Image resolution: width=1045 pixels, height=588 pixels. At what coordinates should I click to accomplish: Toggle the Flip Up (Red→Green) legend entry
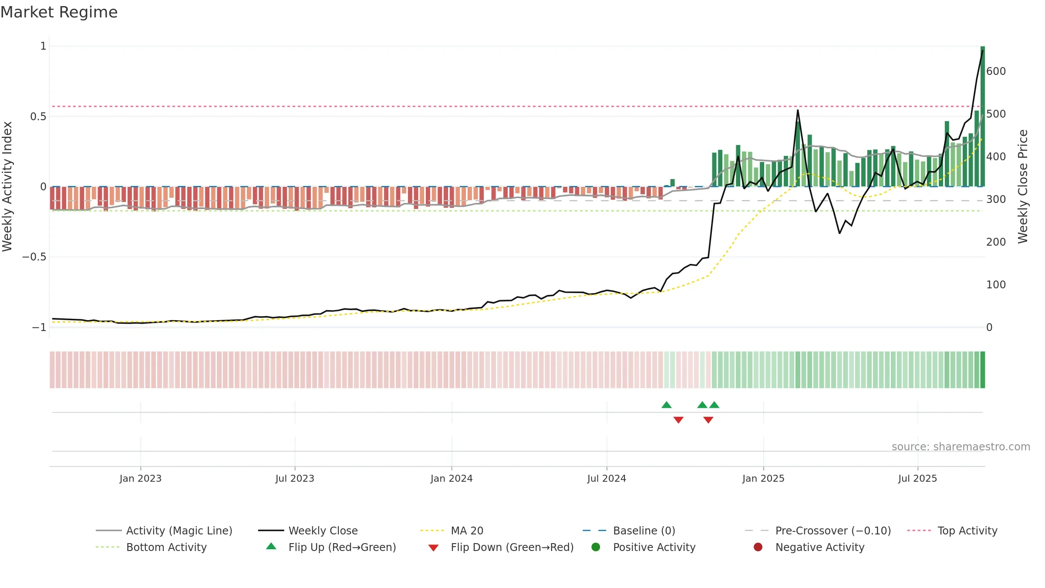tap(331, 547)
